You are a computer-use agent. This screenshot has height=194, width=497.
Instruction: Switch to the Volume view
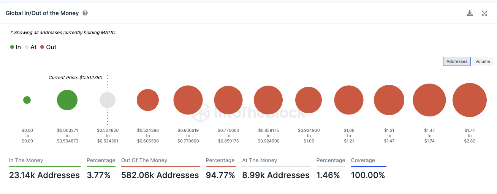[x=483, y=61]
